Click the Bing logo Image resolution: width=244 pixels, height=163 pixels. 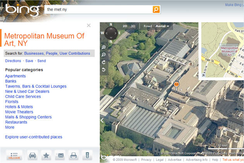(x=22, y=10)
